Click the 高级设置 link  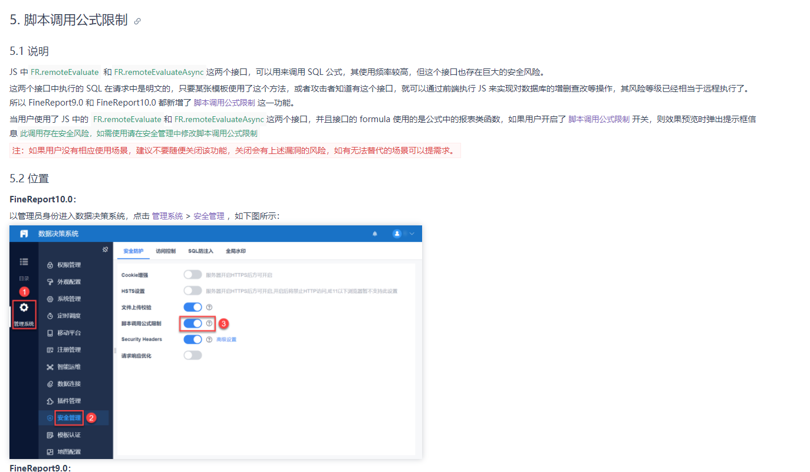226,339
